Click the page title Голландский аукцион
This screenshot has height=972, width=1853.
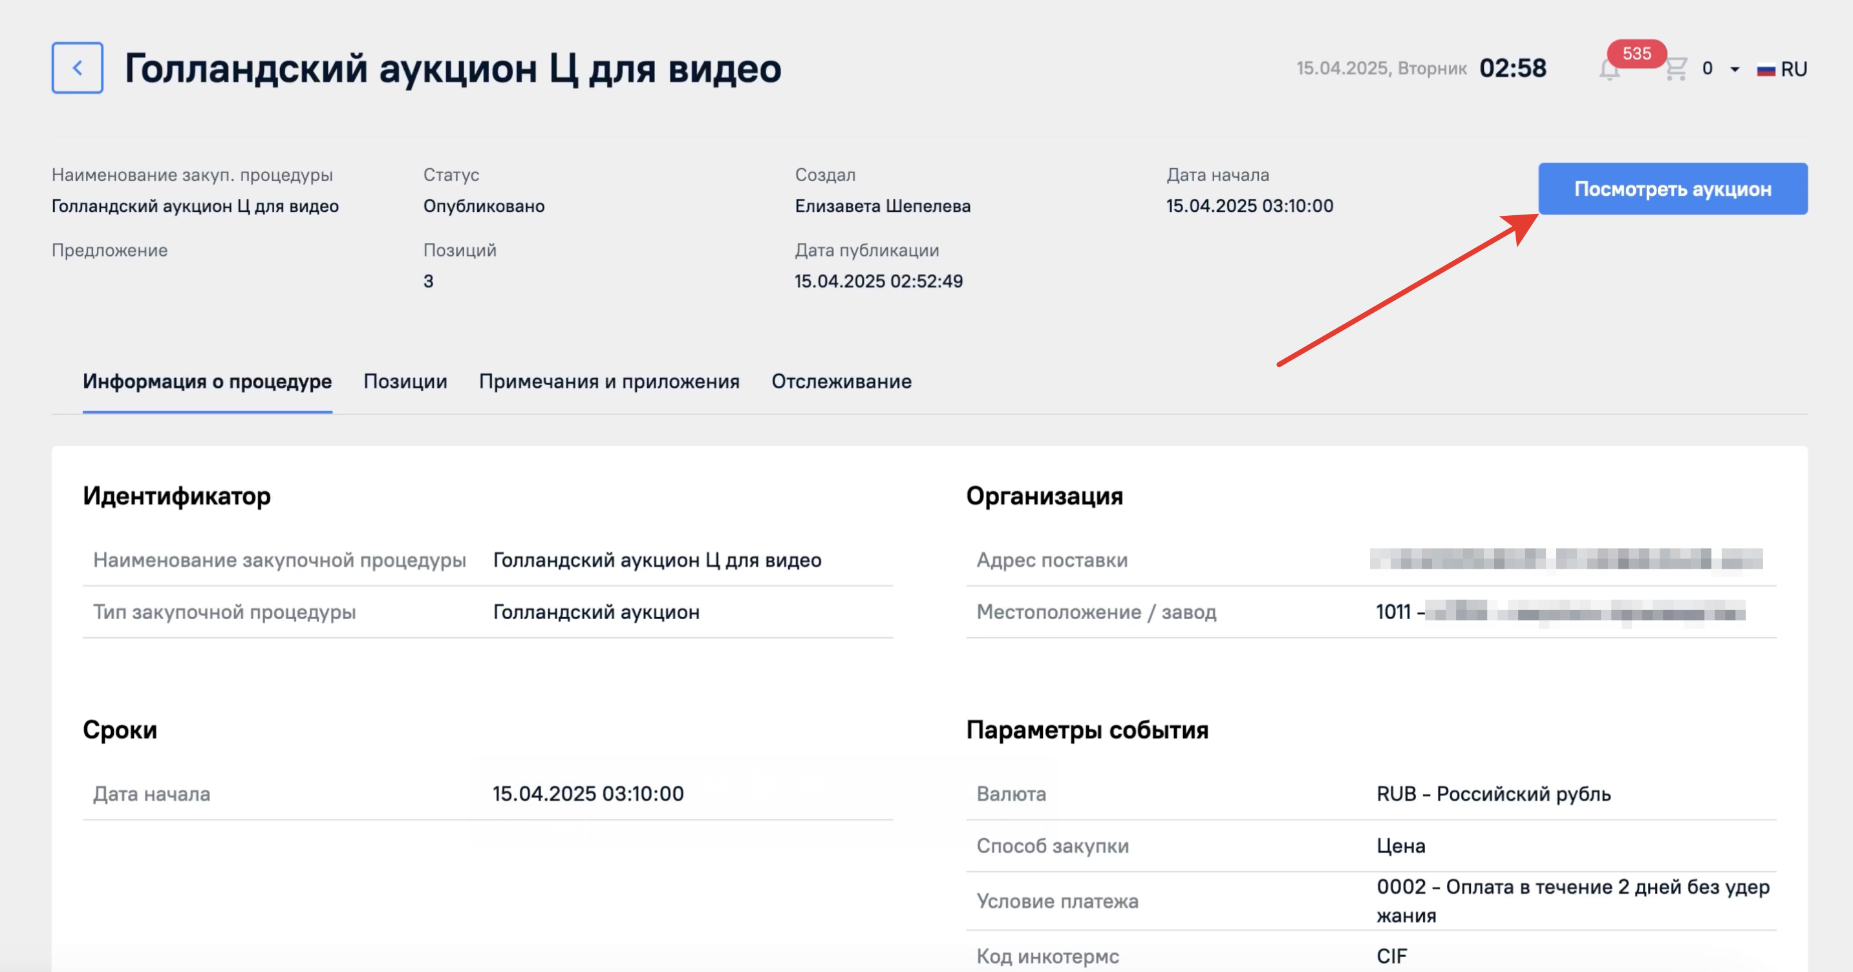tap(453, 69)
